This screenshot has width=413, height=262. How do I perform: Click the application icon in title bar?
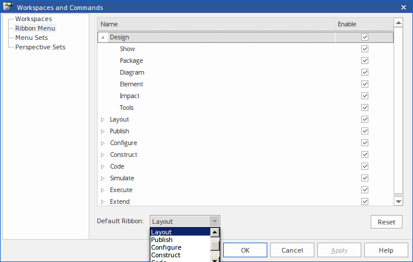click(x=8, y=7)
